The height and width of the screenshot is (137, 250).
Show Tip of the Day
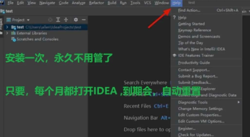(x=206, y=43)
